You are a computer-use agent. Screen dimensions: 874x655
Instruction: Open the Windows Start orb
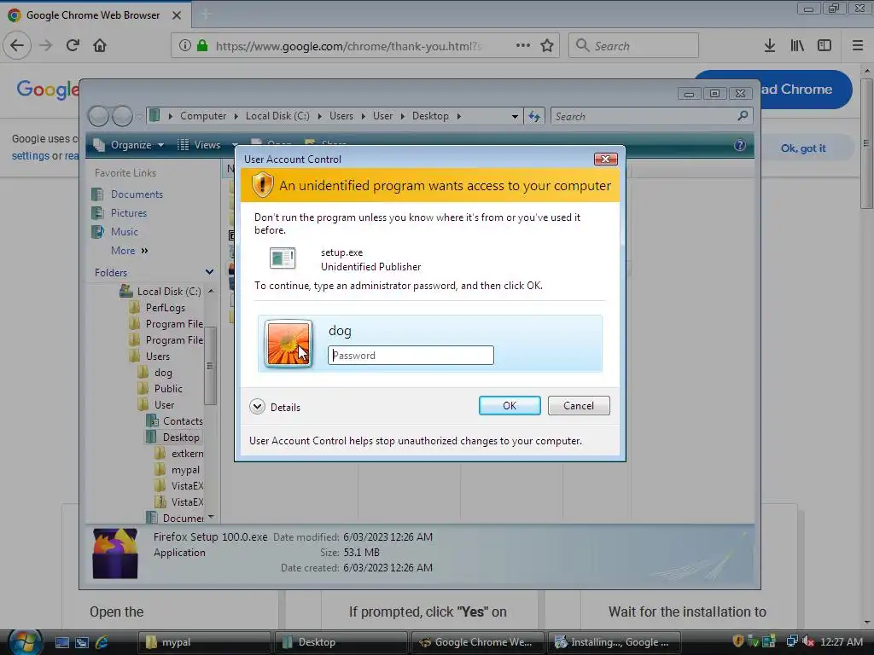[25, 642]
